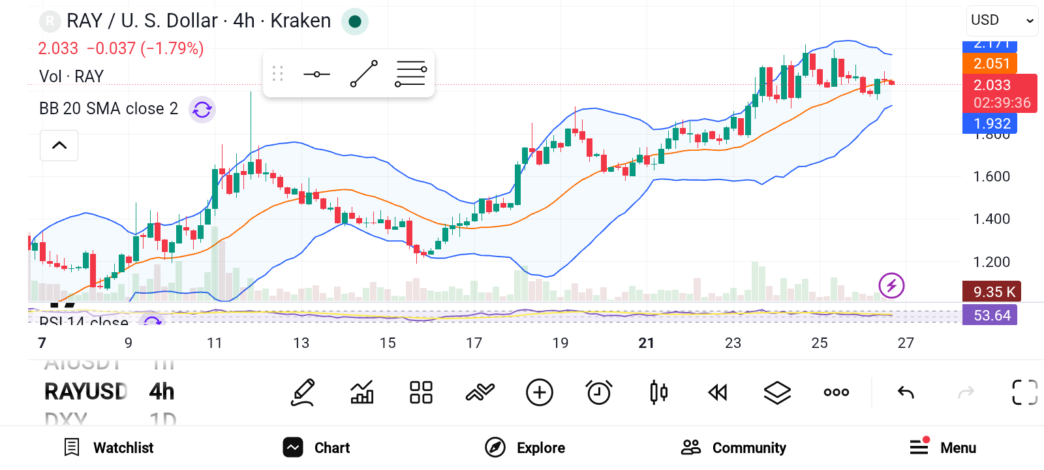Open the indicators chart icon
This screenshot has width=1044, height=470.
pos(362,392)
